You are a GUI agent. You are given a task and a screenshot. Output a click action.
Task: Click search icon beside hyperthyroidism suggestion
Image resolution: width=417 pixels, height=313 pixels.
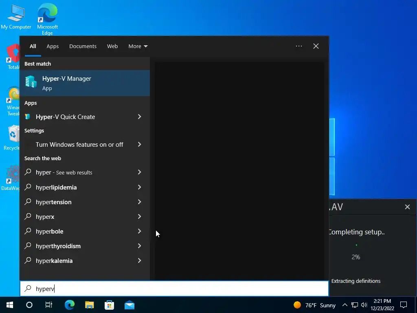coord(28,245)
